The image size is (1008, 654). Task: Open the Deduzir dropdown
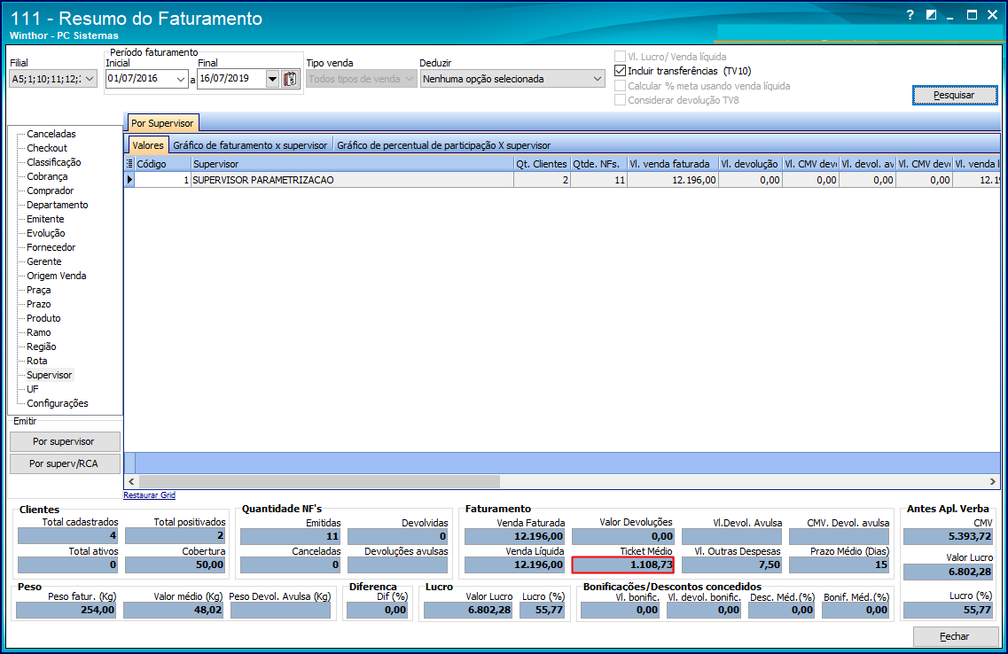[513, 79]
